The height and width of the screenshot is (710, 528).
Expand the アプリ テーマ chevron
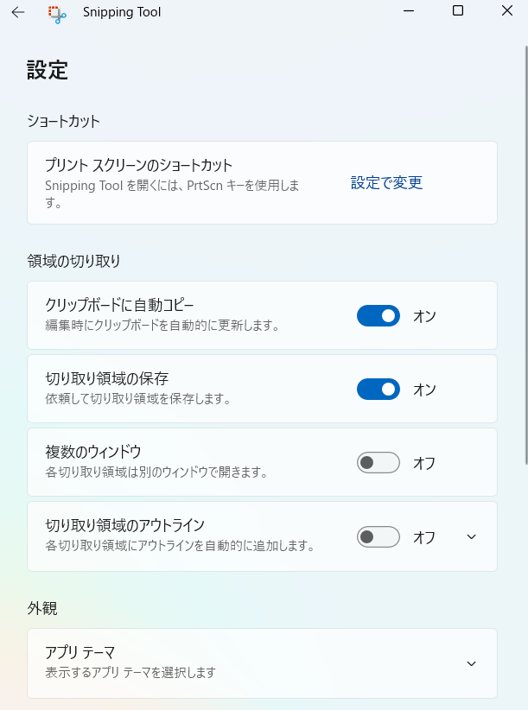click(x=471, y=663)
